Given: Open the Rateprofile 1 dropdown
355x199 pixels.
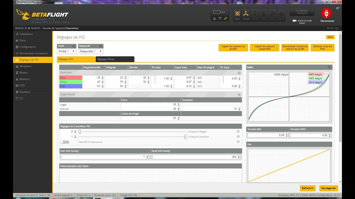Looking at the screenshot, I should [91, 51].
